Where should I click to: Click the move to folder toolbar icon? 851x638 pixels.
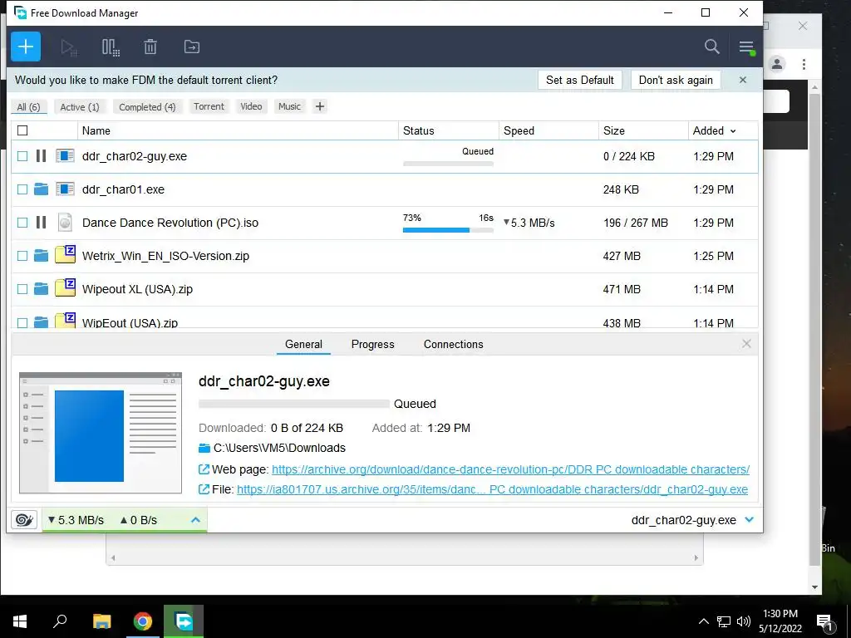pyautogui.click(x=192, y=47)
